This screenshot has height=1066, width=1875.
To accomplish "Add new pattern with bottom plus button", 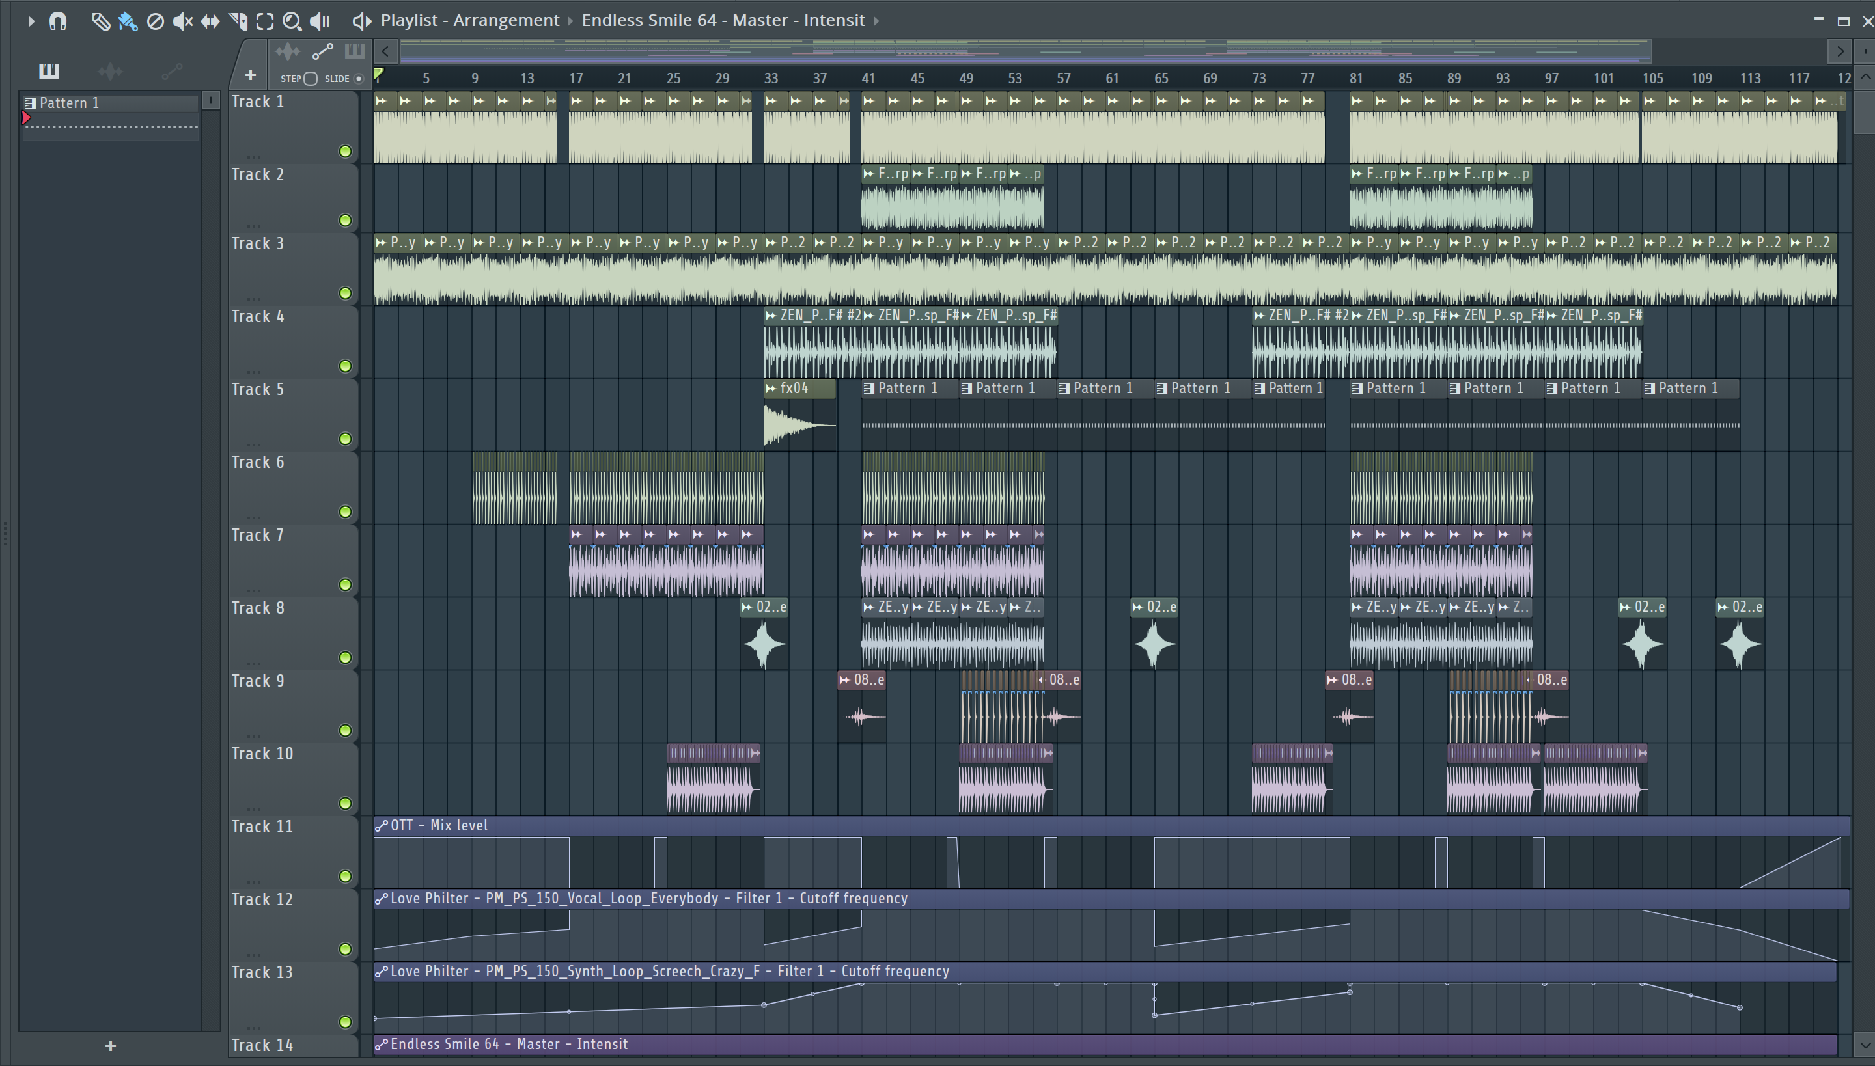I will pyautogui.click(x=111, y=1045).
